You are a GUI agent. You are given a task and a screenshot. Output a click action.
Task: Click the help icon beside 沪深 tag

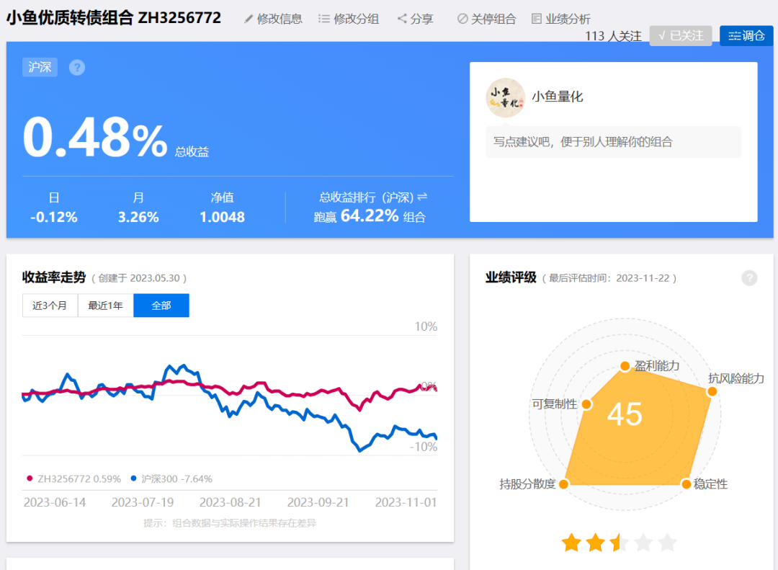(x=77, y=67)
